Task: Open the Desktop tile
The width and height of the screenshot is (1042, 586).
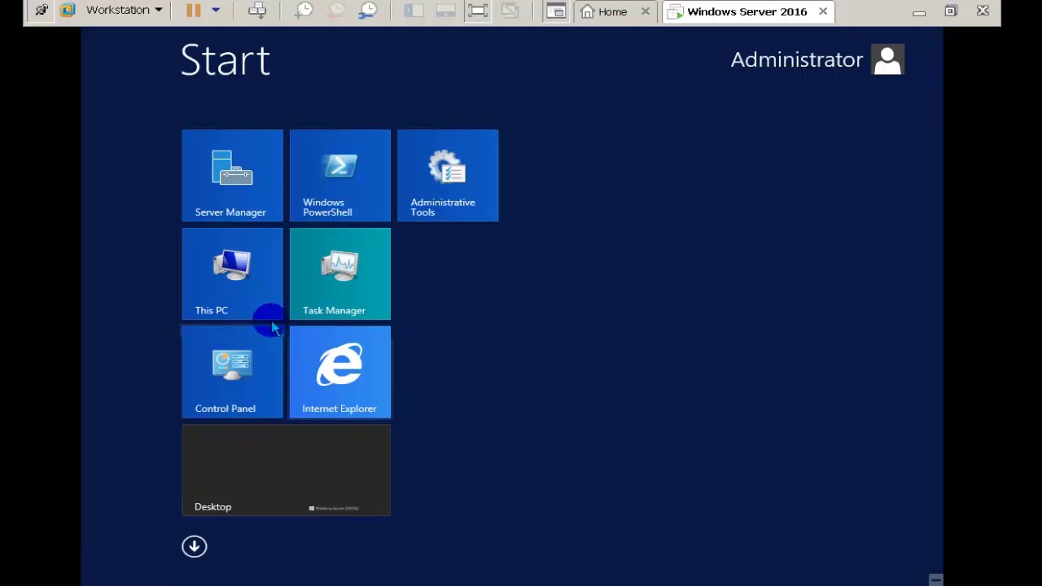Action: point(286,470)
